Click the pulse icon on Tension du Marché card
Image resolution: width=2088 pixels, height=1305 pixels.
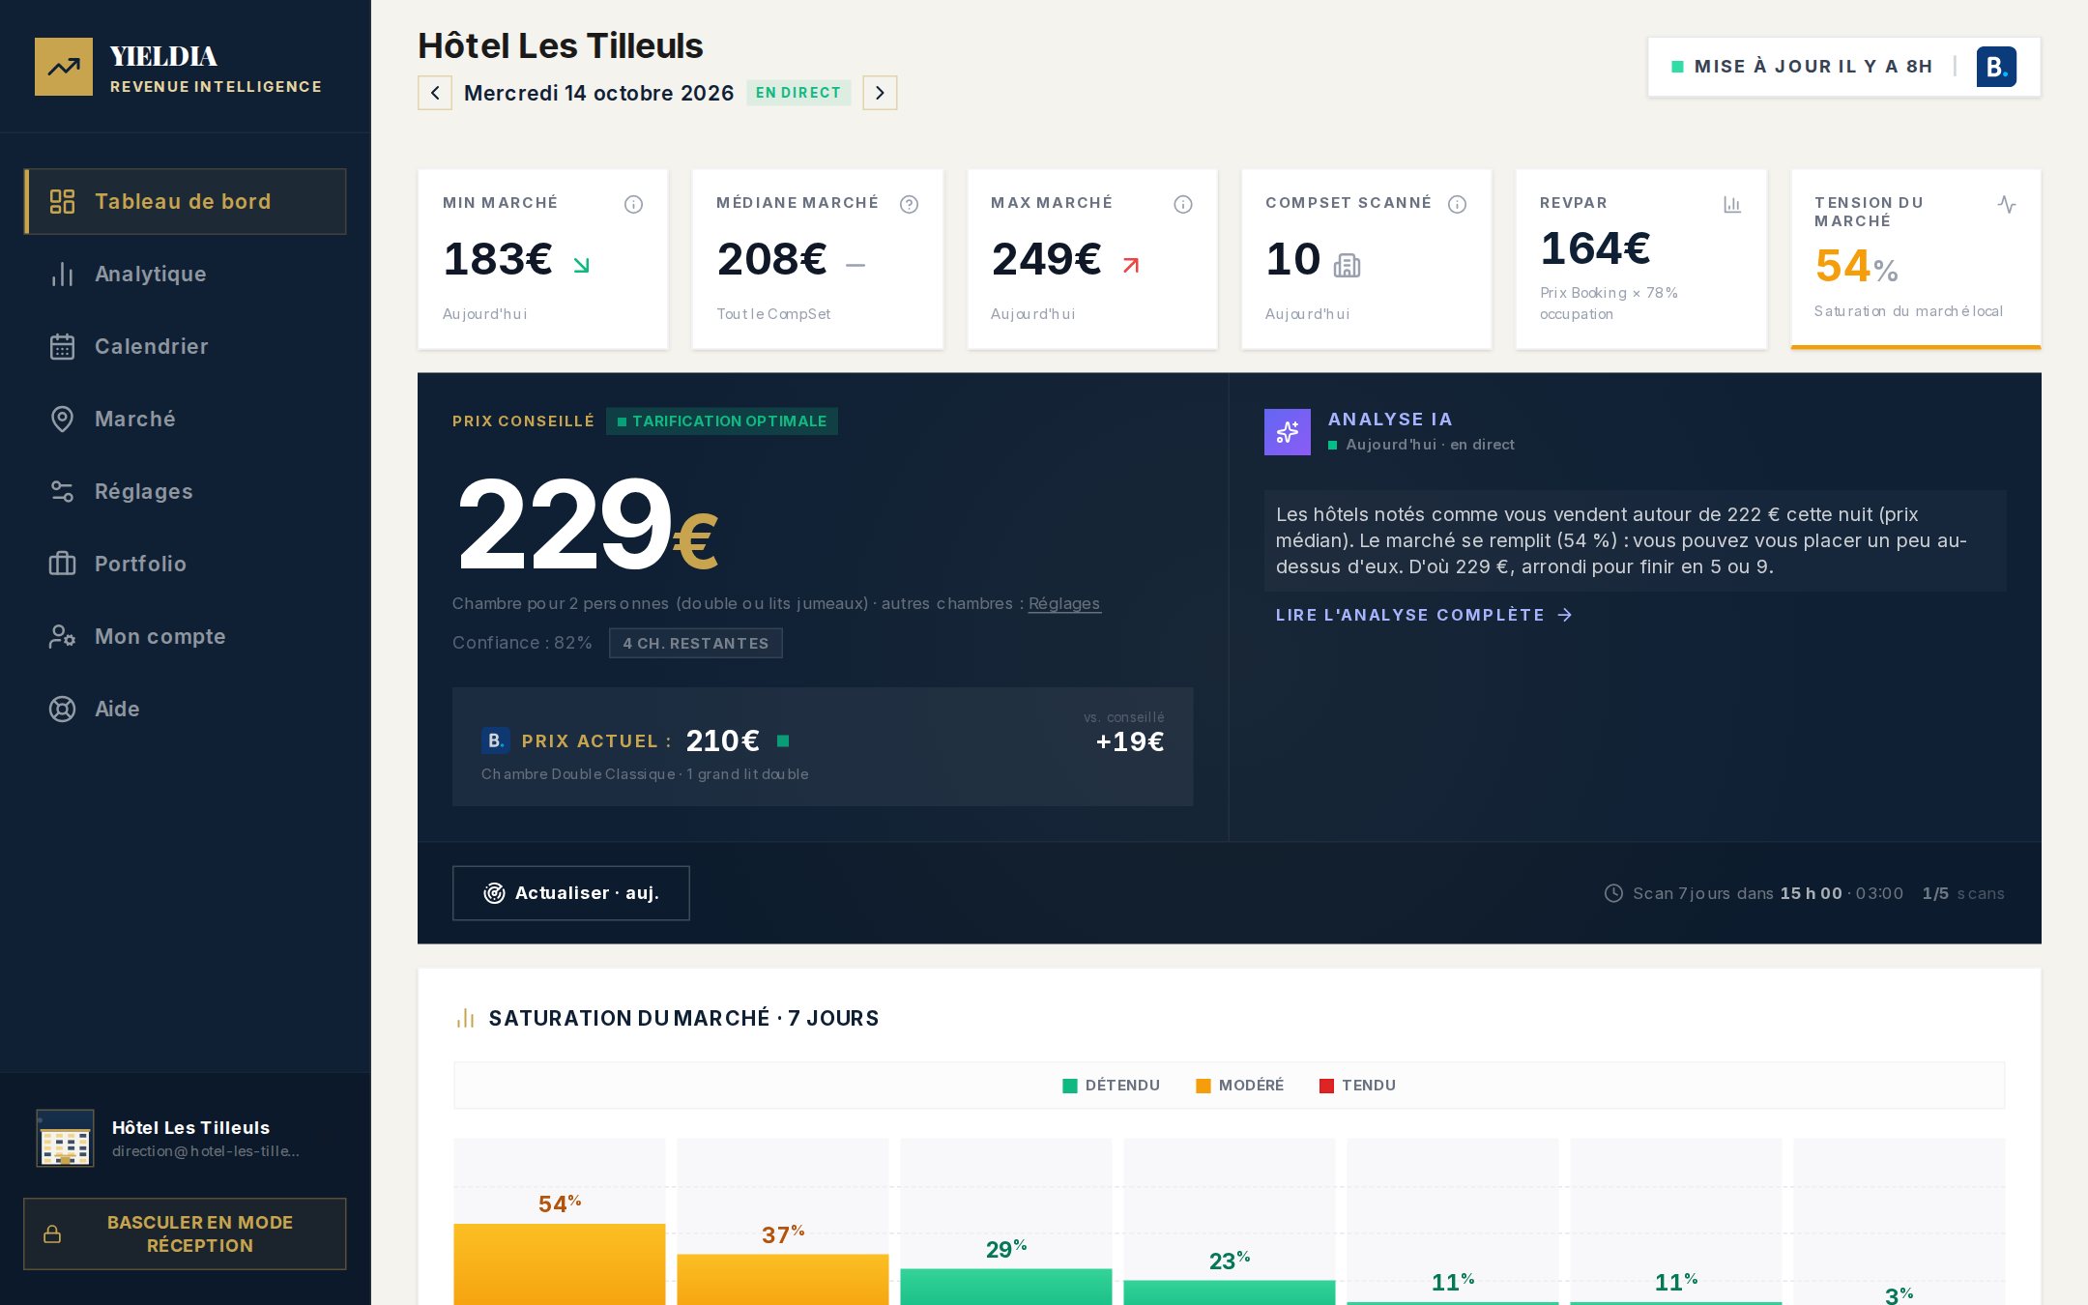[2007, 204]
